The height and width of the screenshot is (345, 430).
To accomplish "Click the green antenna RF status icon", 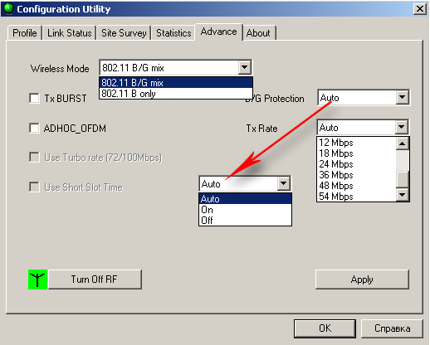I will pyautogui.click(x=37, y=279).
